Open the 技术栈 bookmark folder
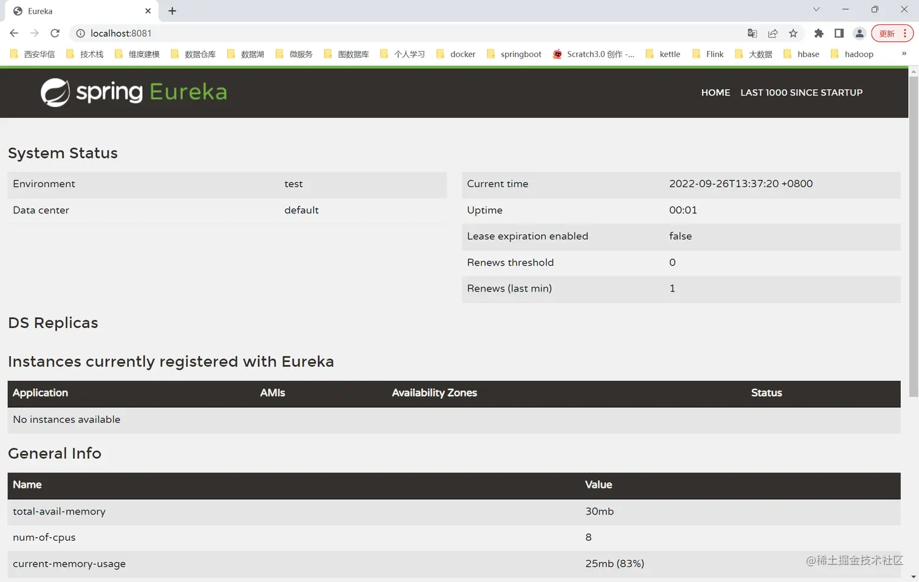Image resolution: width=919 pixels, height=582 pixels. [x=85, y=54]
